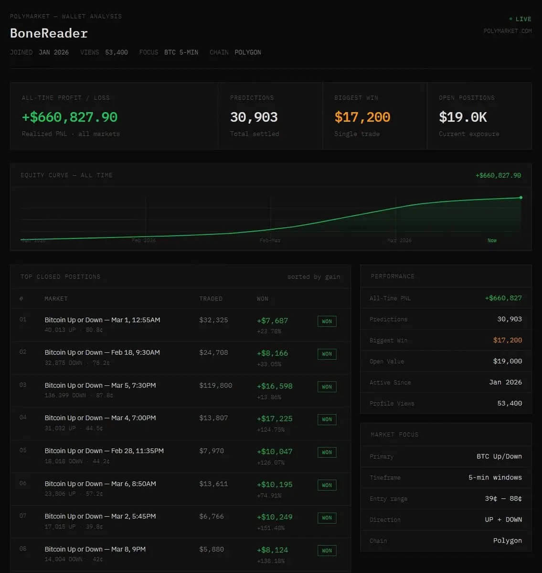
Task: Click the BTC 5-MIN focus value
Action: (x=181, y=53)
